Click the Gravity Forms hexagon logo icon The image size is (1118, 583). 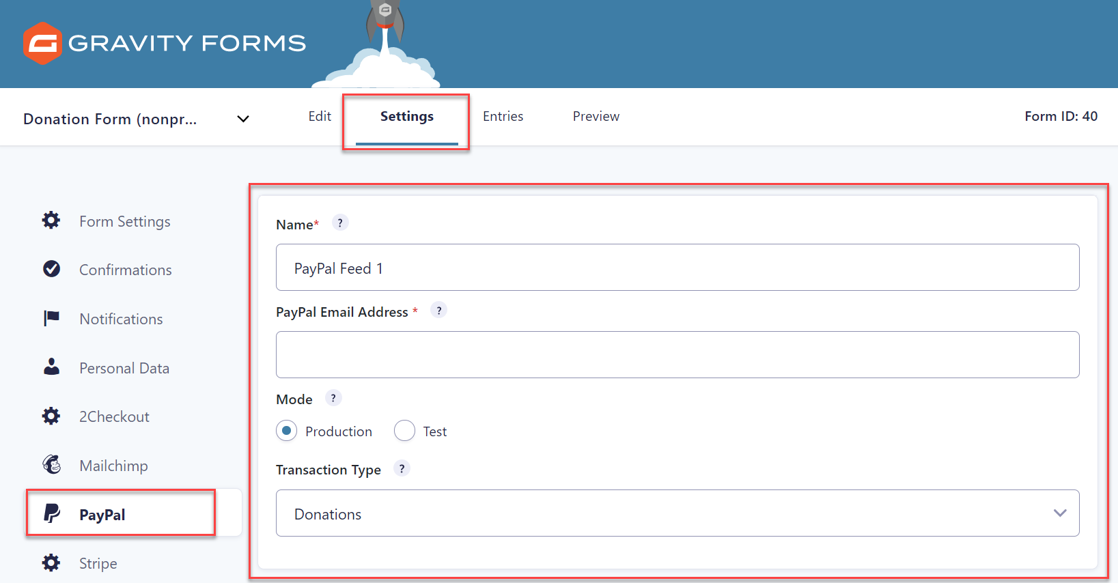pyautogui.click(x=42, y=43)
